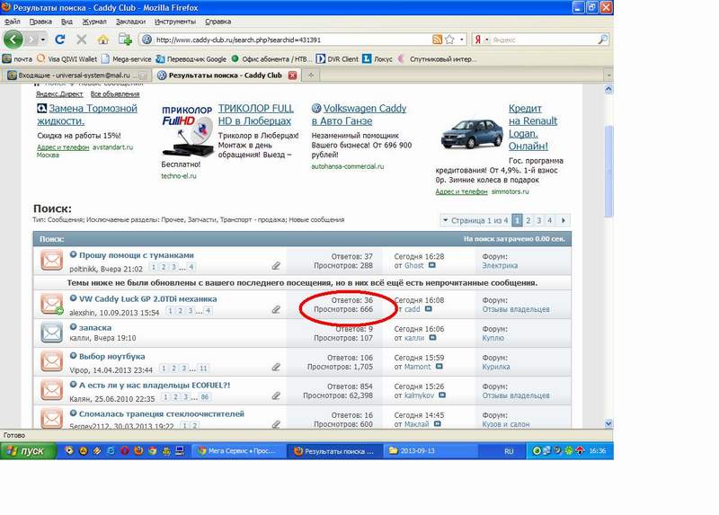
Task: Open thread 'VW Caddy Luck GP 2.0TDi механика'
Action: (x=147, y=298)
